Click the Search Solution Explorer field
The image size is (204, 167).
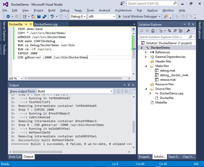tap(163, 37)
